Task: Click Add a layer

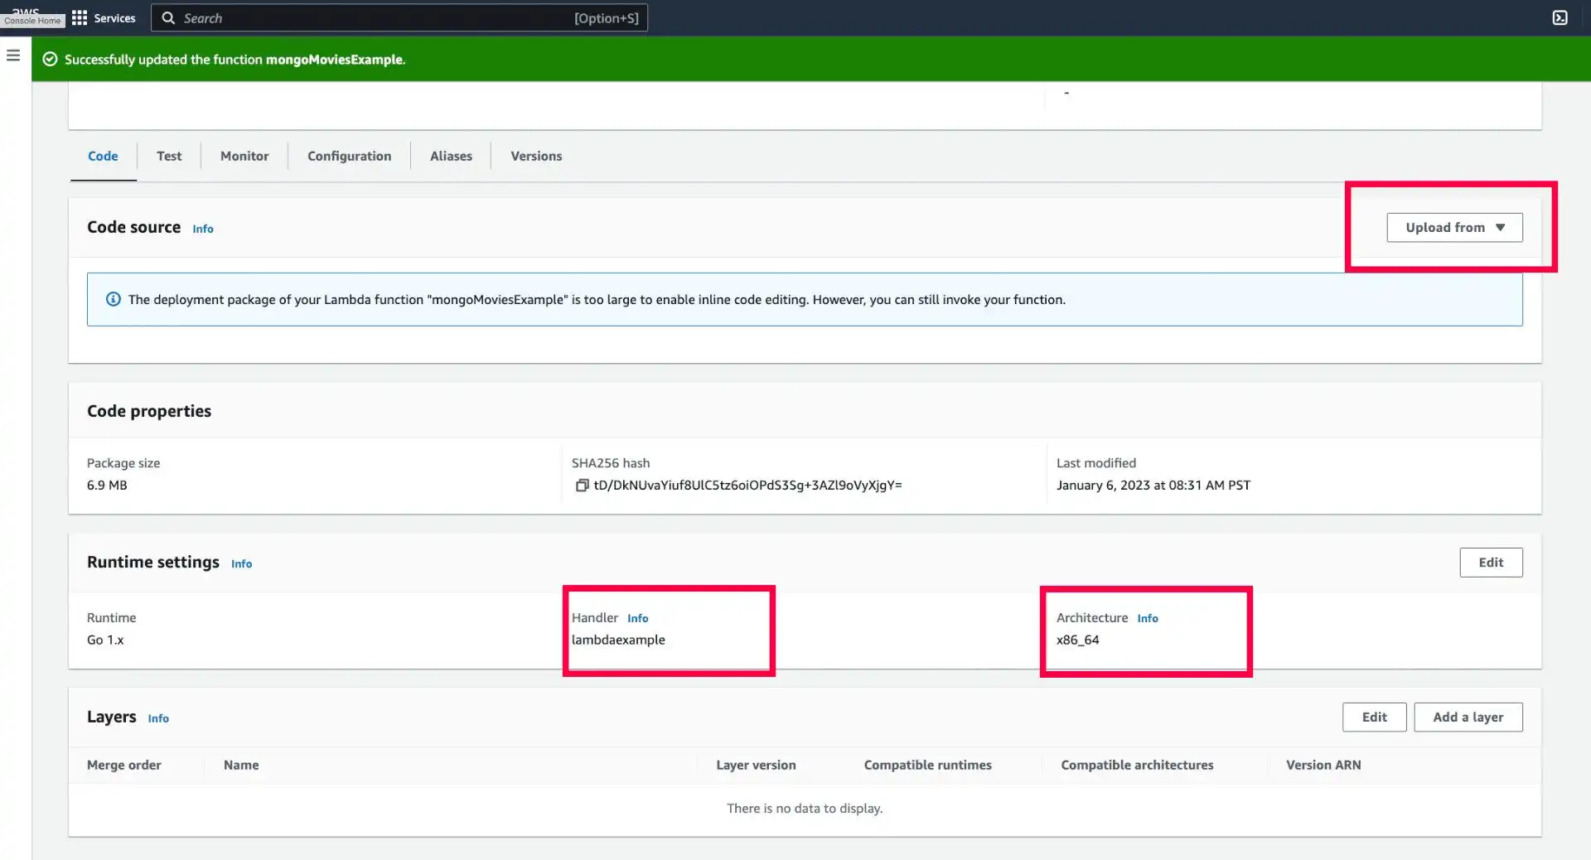Action: 1468,717
